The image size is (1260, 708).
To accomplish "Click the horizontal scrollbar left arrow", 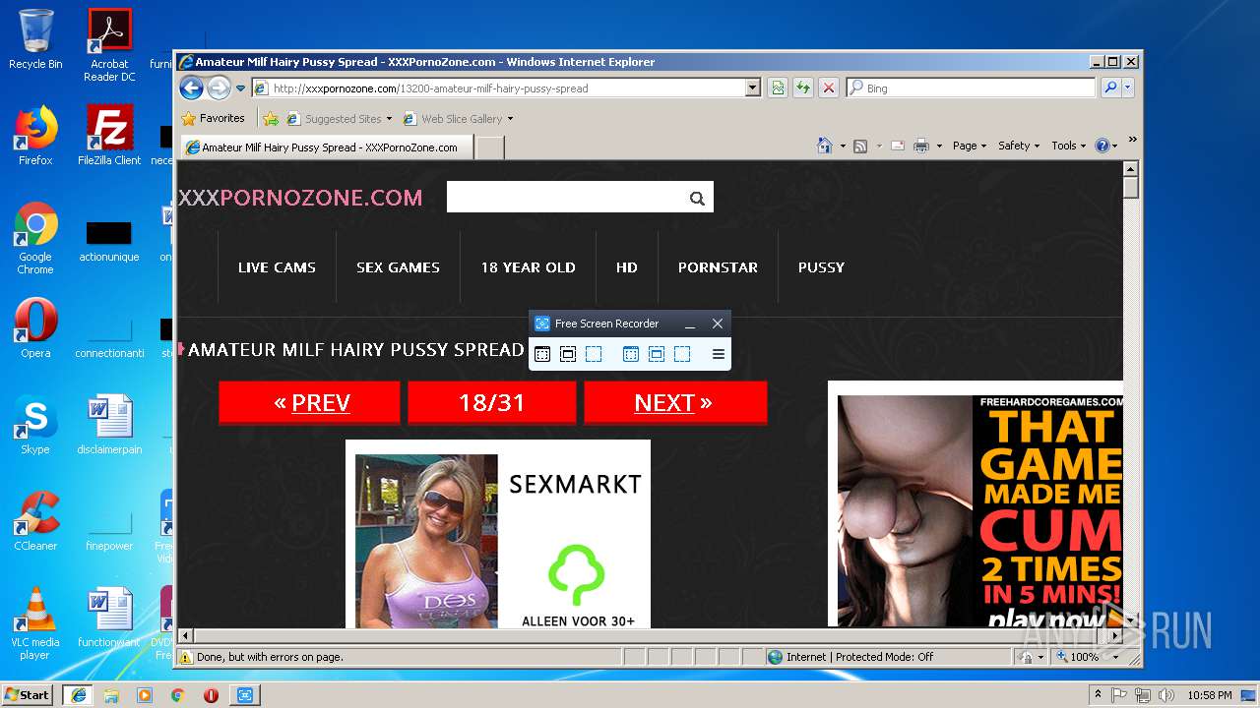I will (185, 636).
